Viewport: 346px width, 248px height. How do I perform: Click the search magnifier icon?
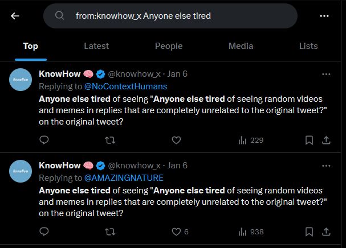[x=59, y=16]
